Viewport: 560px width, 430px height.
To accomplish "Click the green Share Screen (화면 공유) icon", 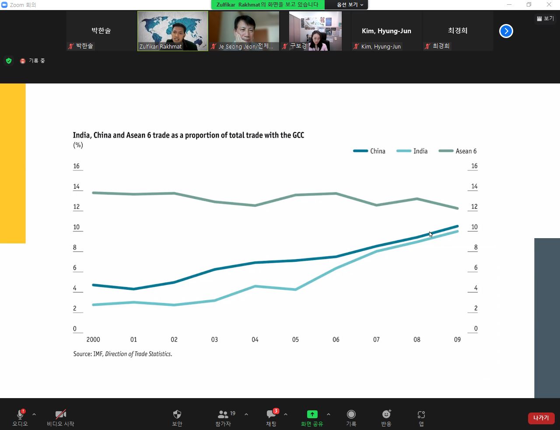I will (312, 414).
